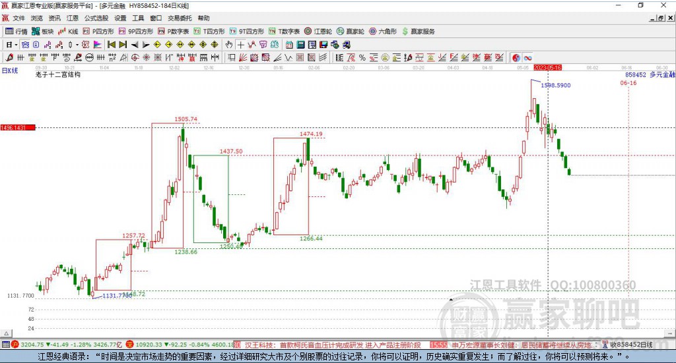676x363 pixels.
Task: Open the 交易委托 menu
Action: coord(180,18)
